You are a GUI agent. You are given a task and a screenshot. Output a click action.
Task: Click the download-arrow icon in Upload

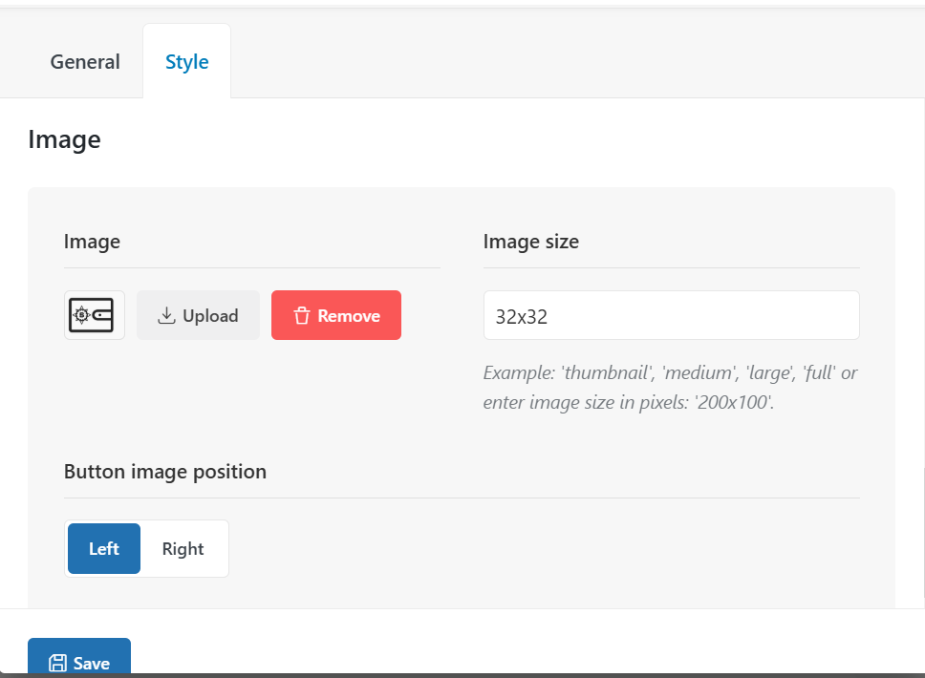[x=166, y=315]
